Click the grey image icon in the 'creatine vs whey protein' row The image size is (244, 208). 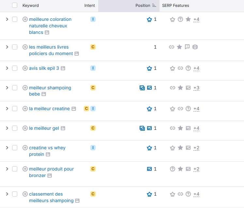click(x=188, y=148)
